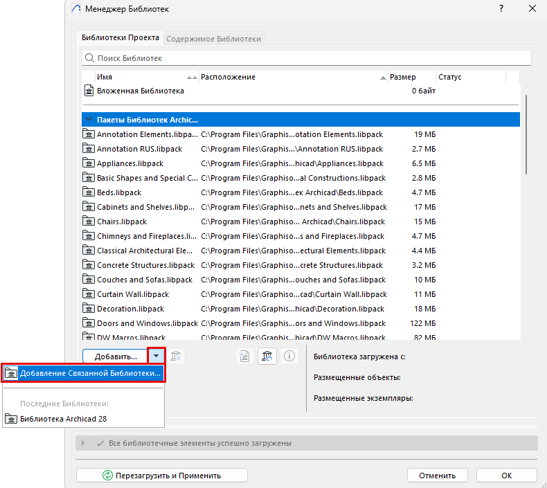The height and width of the screenshot is (488, 547).
Task: Click path ending Curtain Wall.libpack
Action: (294, 294)
